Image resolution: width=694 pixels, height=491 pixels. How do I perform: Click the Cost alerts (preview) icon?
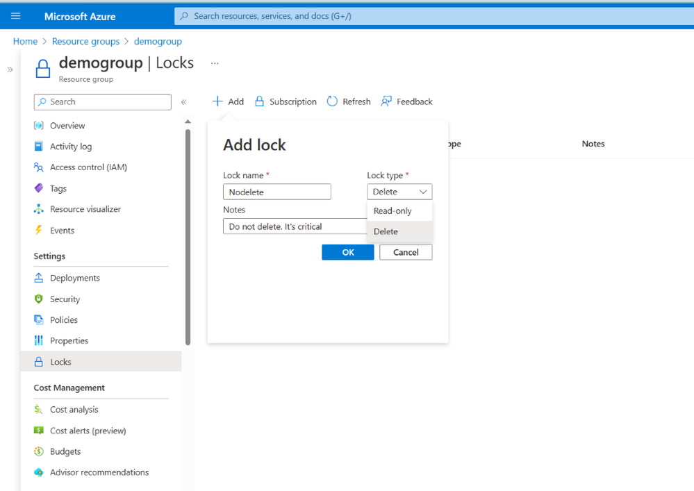coord(39,431)
